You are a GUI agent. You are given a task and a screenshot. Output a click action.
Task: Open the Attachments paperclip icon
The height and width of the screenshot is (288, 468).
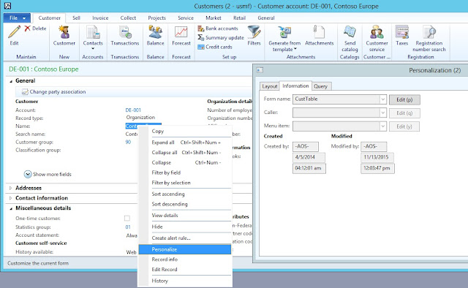point(319,32)
